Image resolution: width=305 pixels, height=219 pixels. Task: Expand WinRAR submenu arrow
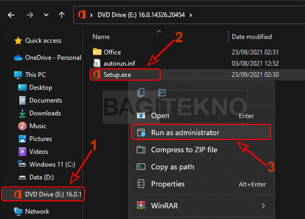coord(263,206)
